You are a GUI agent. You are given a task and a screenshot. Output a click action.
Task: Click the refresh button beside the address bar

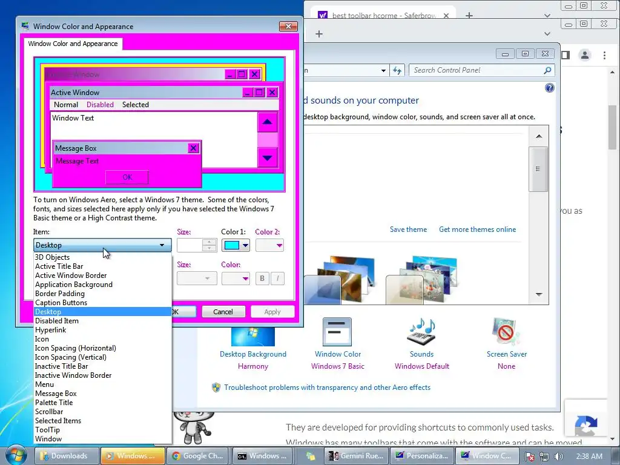(x=397, y=70)
